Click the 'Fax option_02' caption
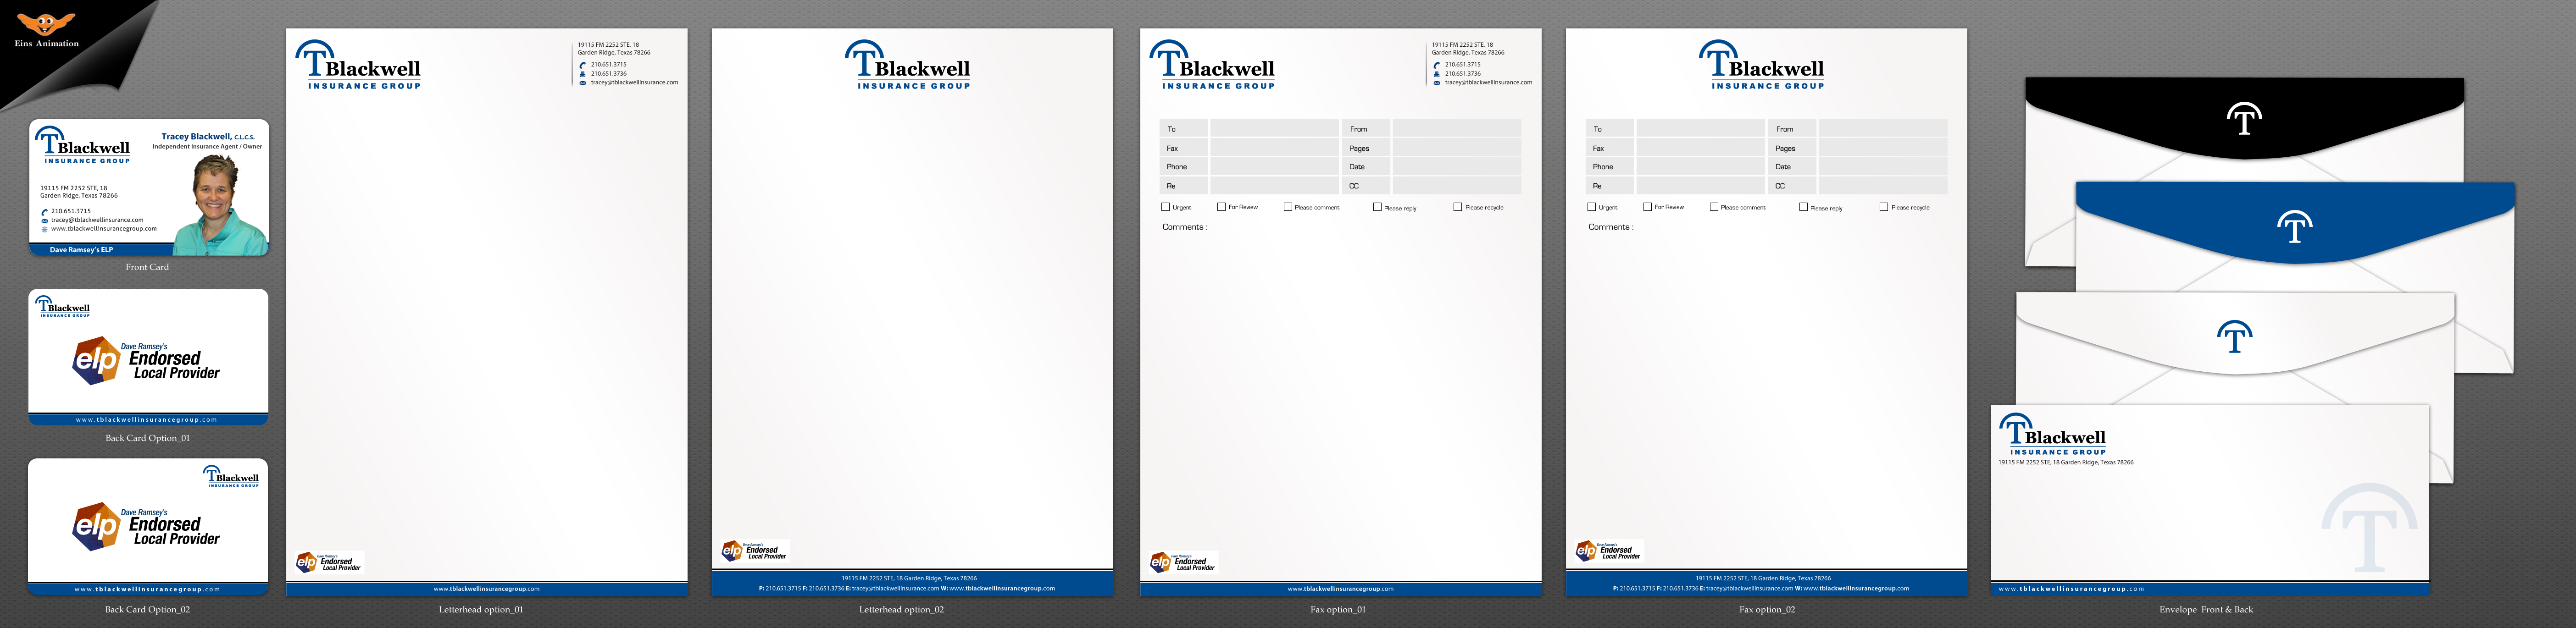 (x=1767, y=609)
